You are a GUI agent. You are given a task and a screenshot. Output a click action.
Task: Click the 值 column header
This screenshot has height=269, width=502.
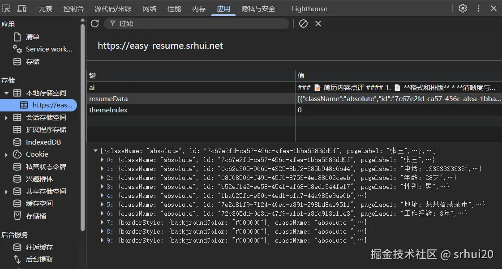399,76
